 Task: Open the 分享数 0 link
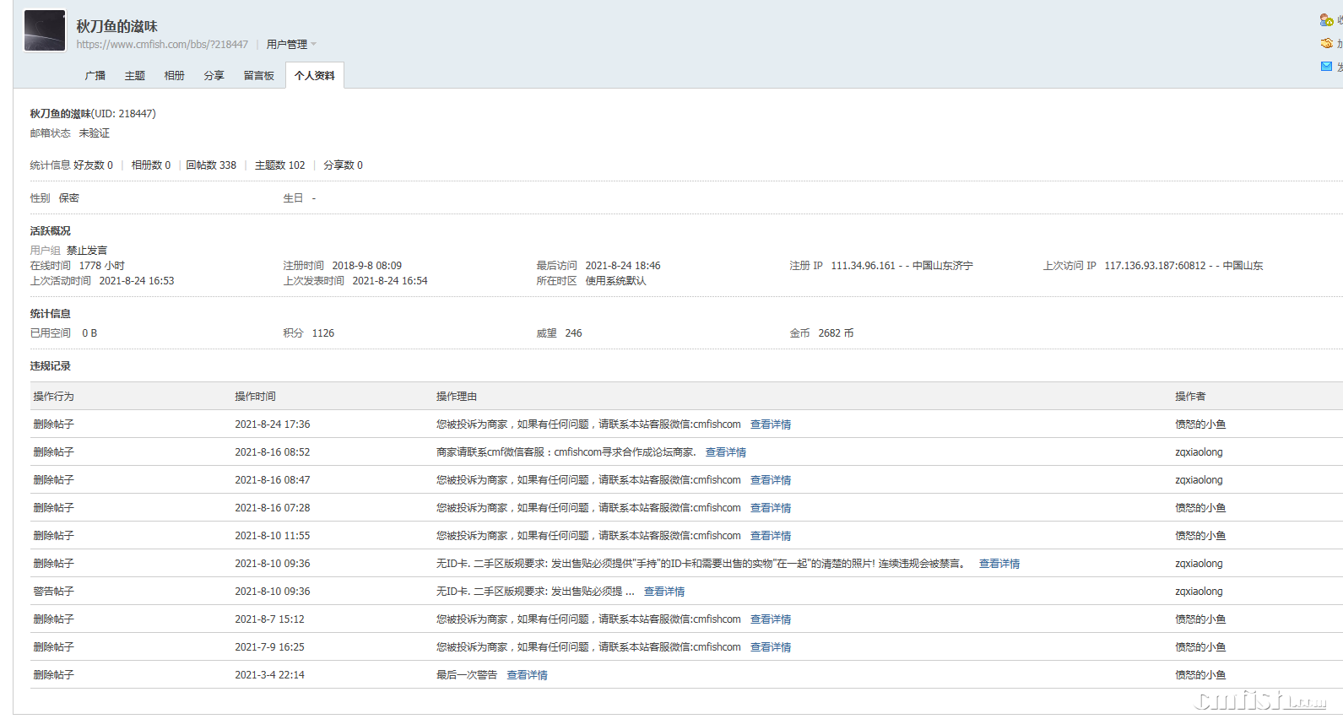344,165
